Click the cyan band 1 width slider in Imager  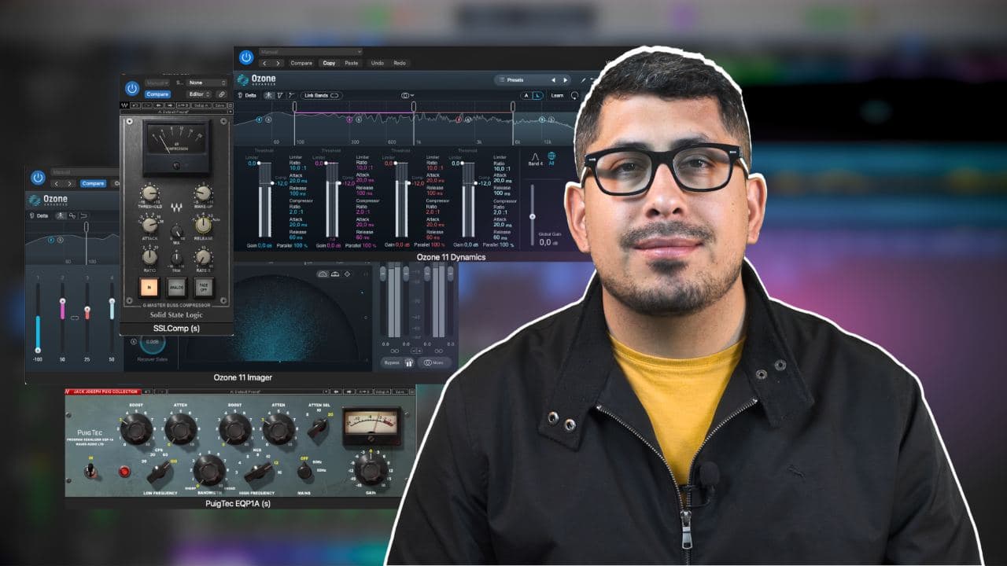coord(37,318)
